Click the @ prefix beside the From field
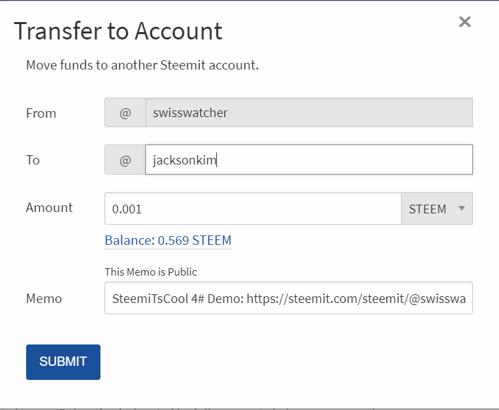 [x=125, y=113]
